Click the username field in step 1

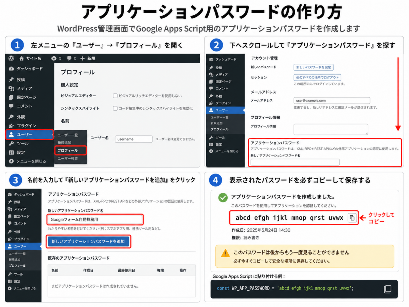(134, 139)
